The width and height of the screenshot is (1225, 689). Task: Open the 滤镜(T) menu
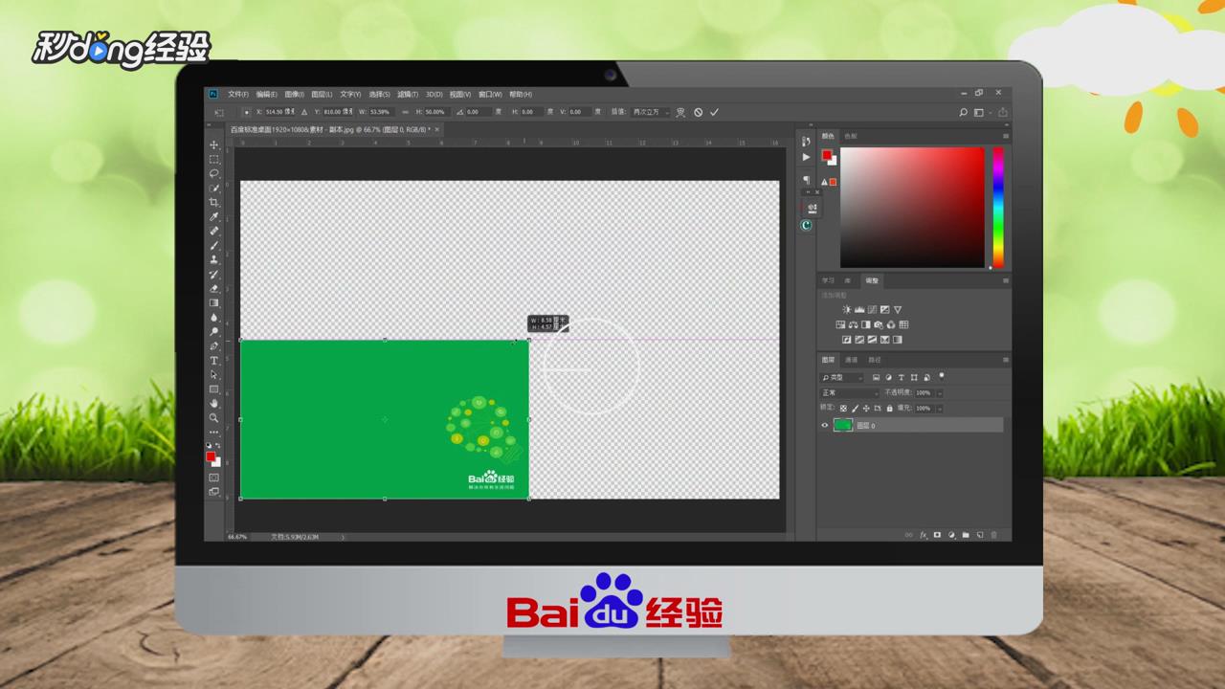click(407, 95)
